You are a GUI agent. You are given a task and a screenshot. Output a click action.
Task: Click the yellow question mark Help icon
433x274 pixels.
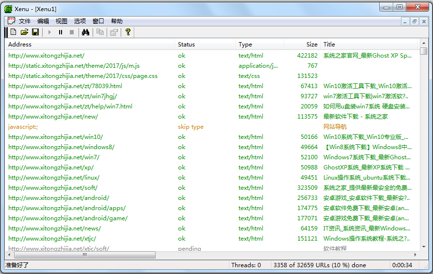point(128,32)
